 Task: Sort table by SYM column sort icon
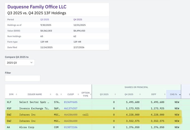coord(16,94)
